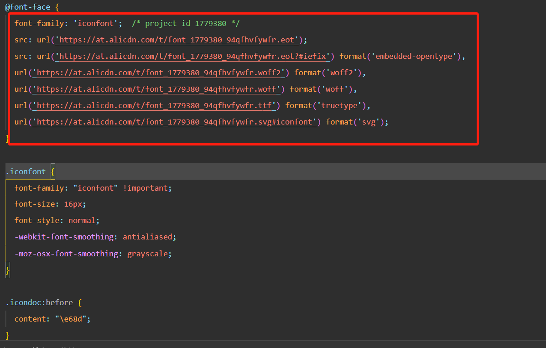Click the opening brace after .iconfont

click(52, 171)
